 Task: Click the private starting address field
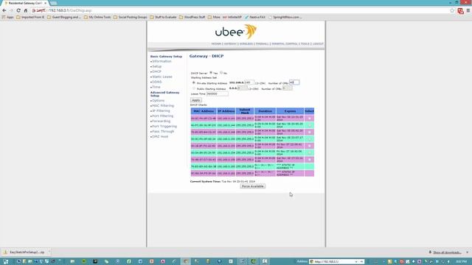[249, 82]
